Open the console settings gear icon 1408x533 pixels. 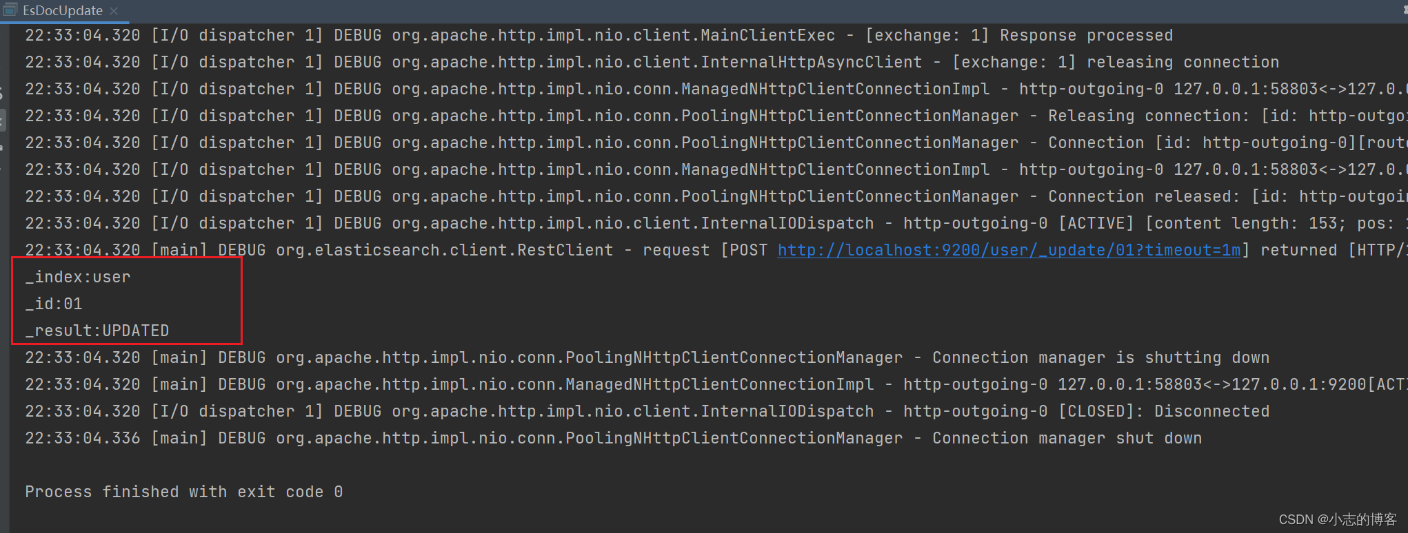point(1404,10)
